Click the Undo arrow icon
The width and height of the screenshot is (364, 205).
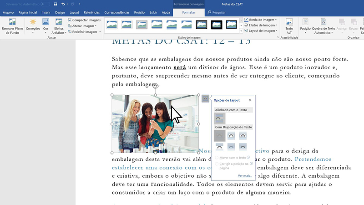tap(63, 4)
